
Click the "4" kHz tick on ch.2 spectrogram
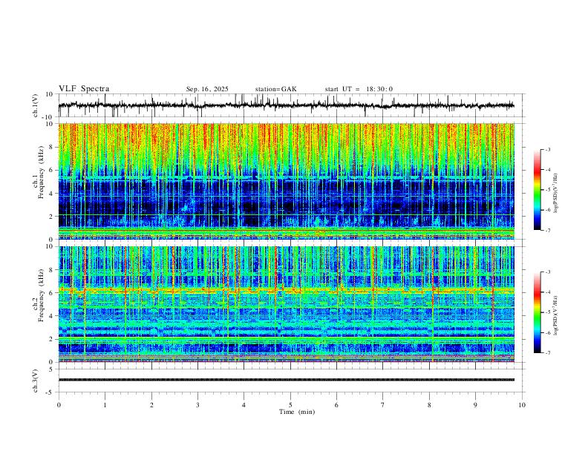[x=52, y=316]
